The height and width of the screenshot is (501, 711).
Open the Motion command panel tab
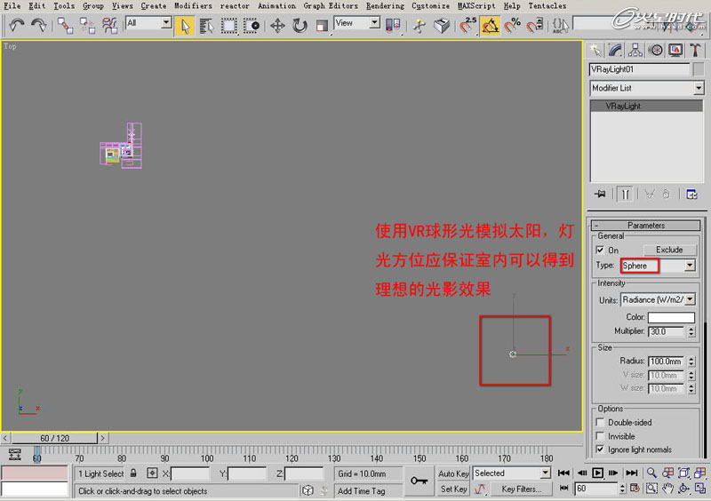[x=655, y=51]
